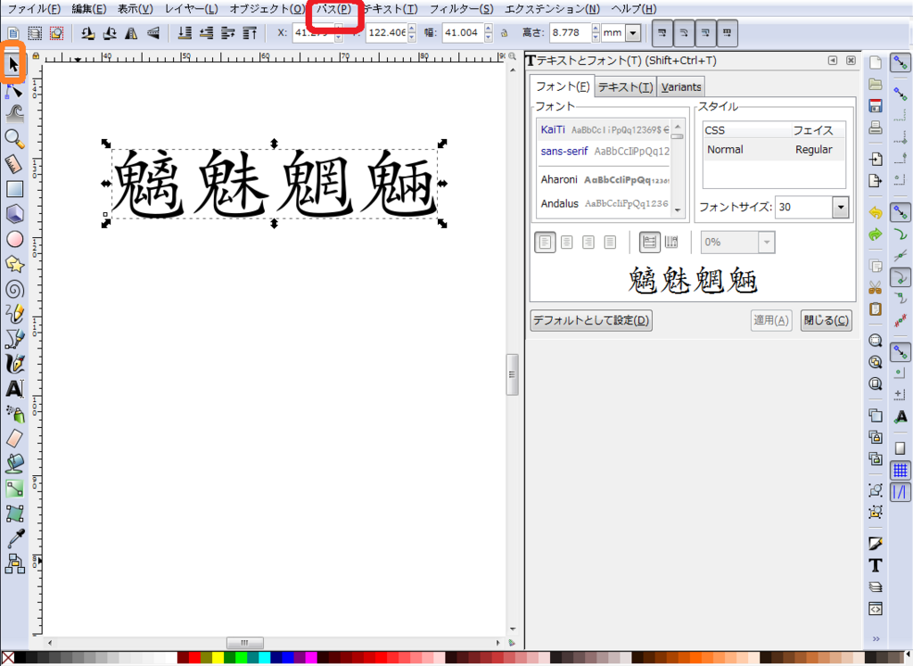Screen dimensions: 913x666
Task: Open Fill and Stroke dialog icon
Action: pyautogui.click(x=876, y=543)
